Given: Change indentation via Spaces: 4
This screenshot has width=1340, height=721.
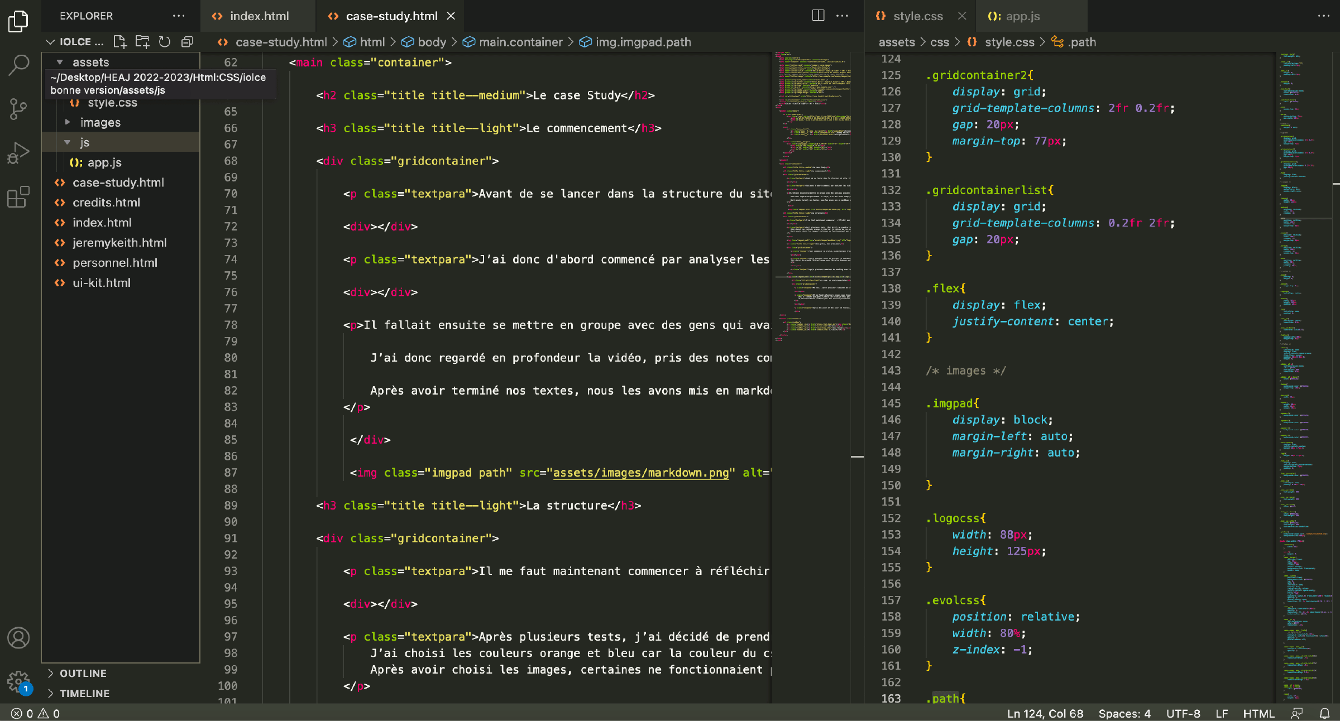Looking at the screenshot, I should [x=1124, y=714].
